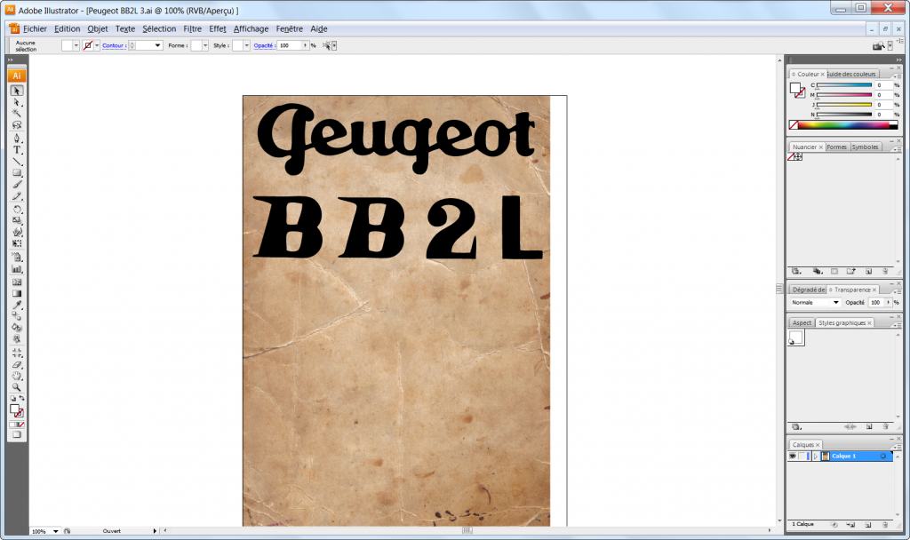Click target circle of Calque 1
The height and width of the screenshot is (540, 910).
[x=882, y=457]
